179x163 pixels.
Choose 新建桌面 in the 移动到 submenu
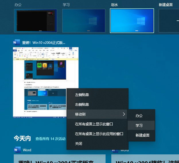pos(143,135)
